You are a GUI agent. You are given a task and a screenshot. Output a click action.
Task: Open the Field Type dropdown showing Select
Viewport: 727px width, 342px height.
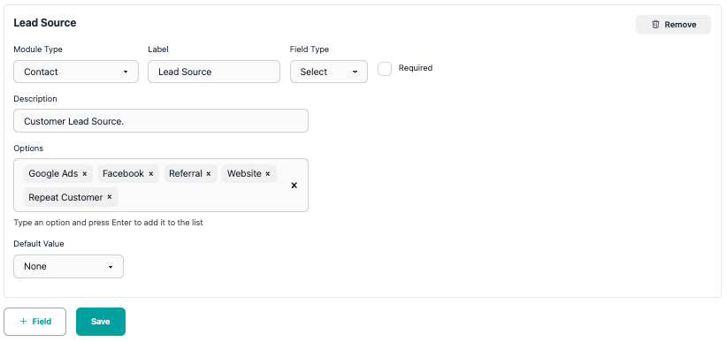click(x=329, y=72)
